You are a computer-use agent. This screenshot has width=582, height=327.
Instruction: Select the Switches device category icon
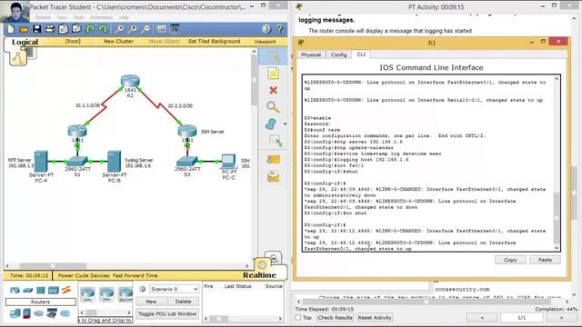(x=28, y=291)
